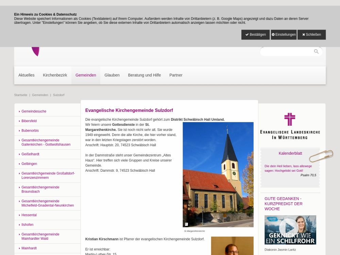
Task: Click the Startseite breadcrumb link
Action: [21, 95]
